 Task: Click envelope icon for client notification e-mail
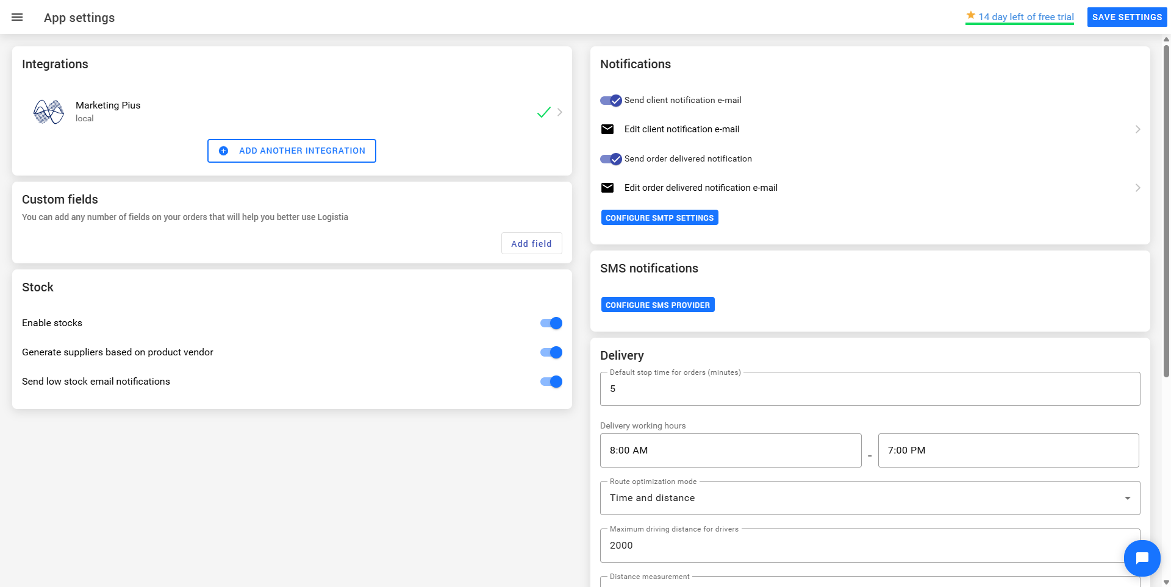(x=607, y=129)
